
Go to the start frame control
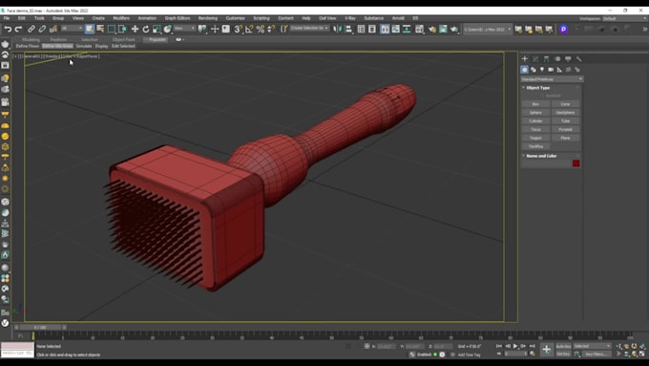point(499,346)
